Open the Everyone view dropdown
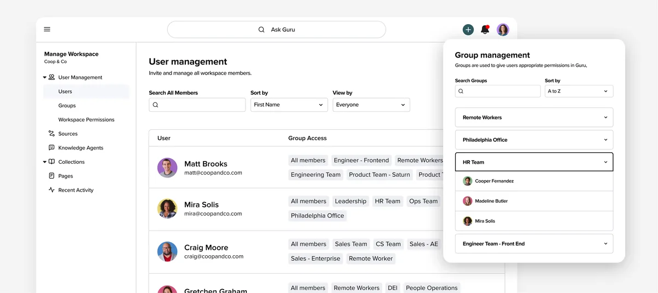 pyautogui.click(x=371, y=105)
